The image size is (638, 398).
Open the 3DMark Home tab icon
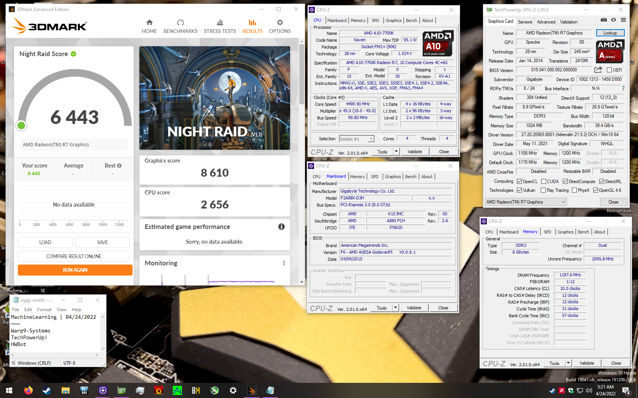(x=149, y=22)
